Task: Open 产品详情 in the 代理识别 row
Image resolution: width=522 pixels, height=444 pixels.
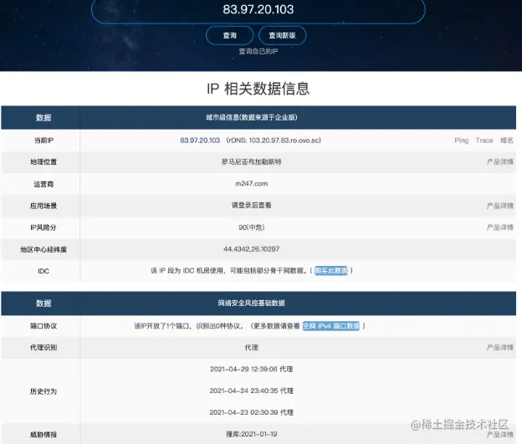Action: pyautogui.click(x=499, y=348)
